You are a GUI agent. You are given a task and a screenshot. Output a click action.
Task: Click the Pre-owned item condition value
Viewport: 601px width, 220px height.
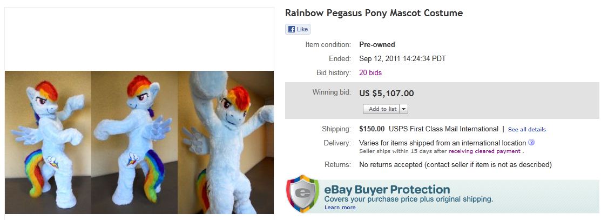point(377,44)
